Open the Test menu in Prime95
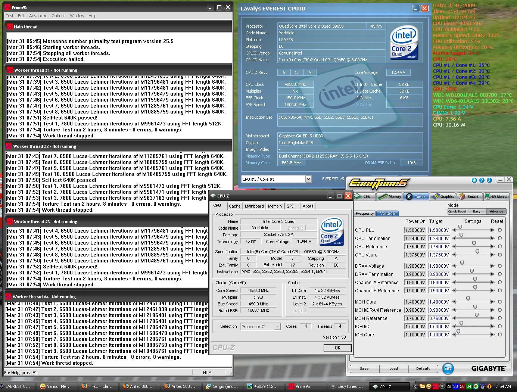 (10, 16)
